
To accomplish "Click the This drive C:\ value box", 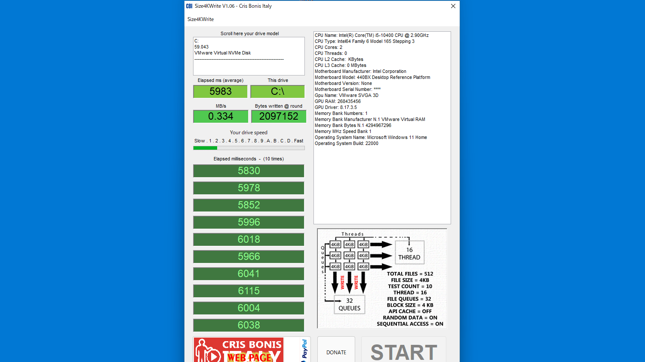I will click(277, 91).
